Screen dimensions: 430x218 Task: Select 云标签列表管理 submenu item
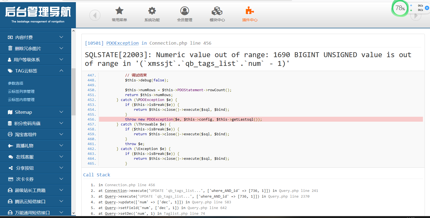[x=21, y=91]
